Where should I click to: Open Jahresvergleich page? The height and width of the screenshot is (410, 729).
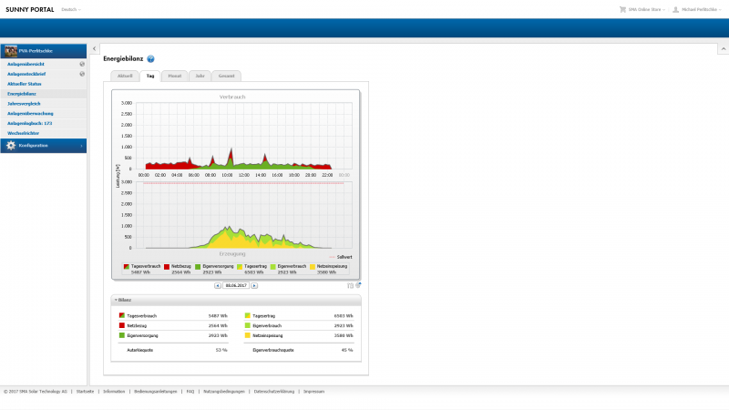pyautogui.click(x=24, y=104)
